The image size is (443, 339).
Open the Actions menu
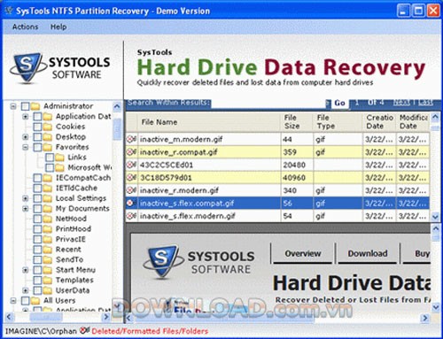click(x=25, y=27)
